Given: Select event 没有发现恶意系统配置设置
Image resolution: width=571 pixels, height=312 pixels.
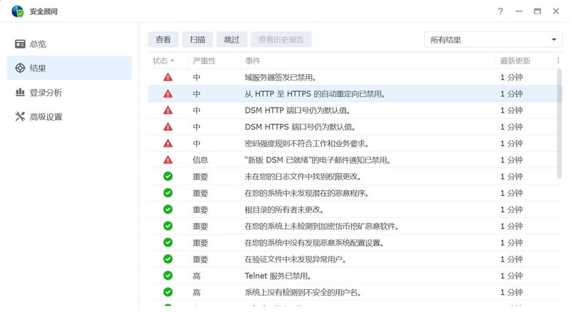Looking at the screenshot, I should pos(314,242).
